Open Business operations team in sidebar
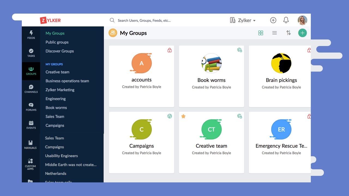This screenshot has height=196, width=349. coord(67,81)
